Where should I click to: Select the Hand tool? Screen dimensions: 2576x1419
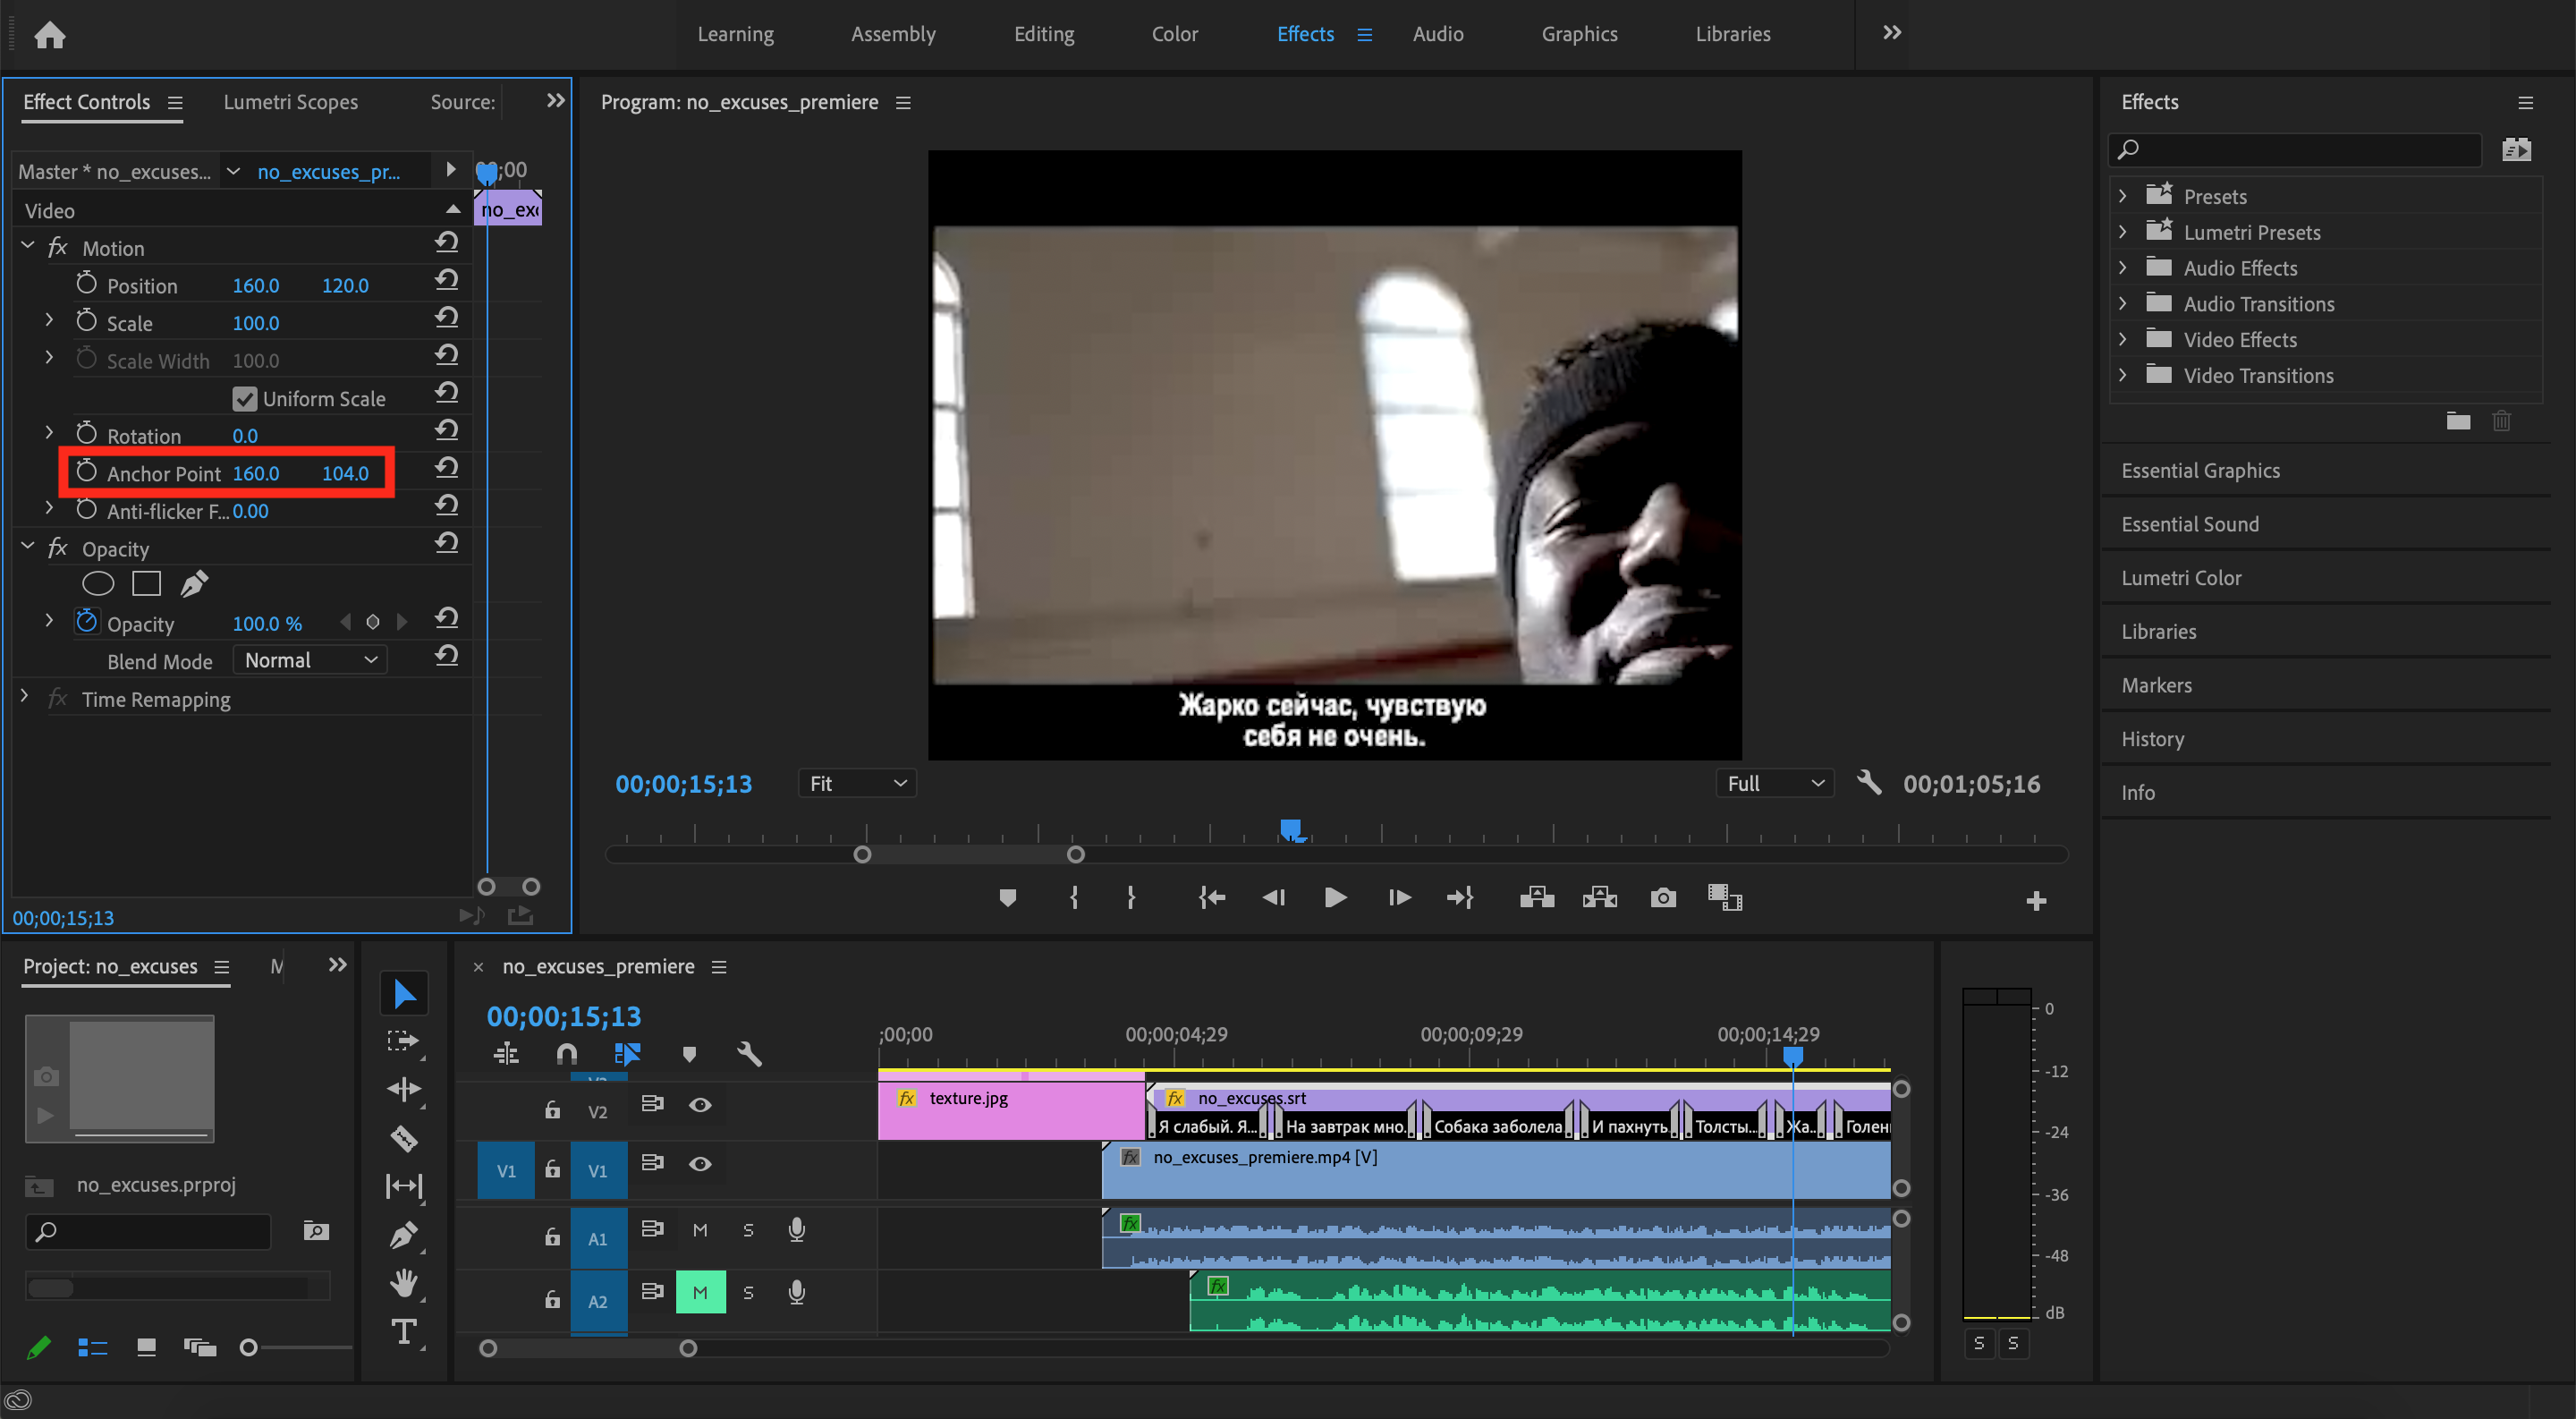coord(404,1283)
